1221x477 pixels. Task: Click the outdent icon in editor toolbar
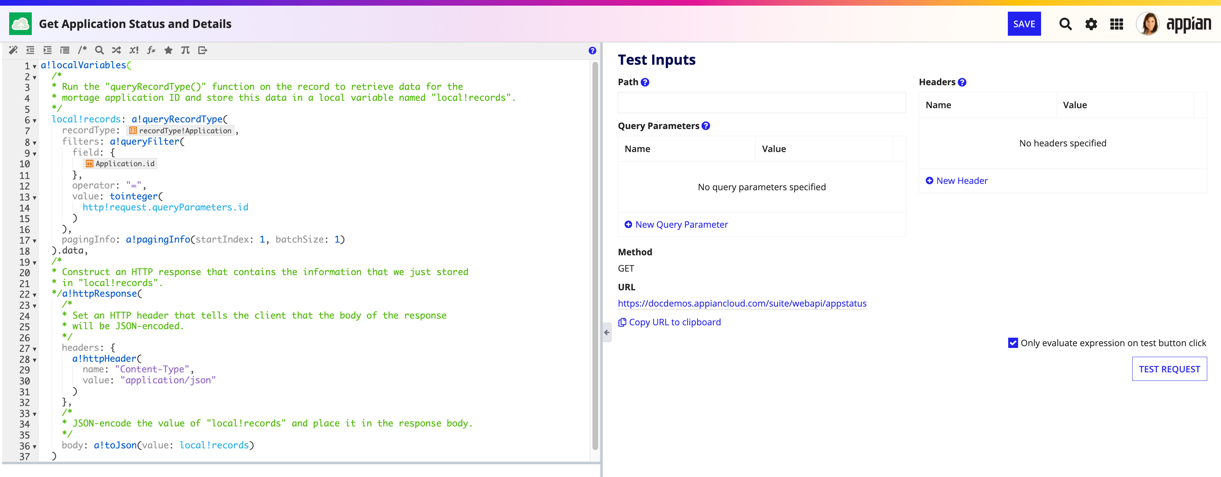pyautogui.click(x=30, y=50)
